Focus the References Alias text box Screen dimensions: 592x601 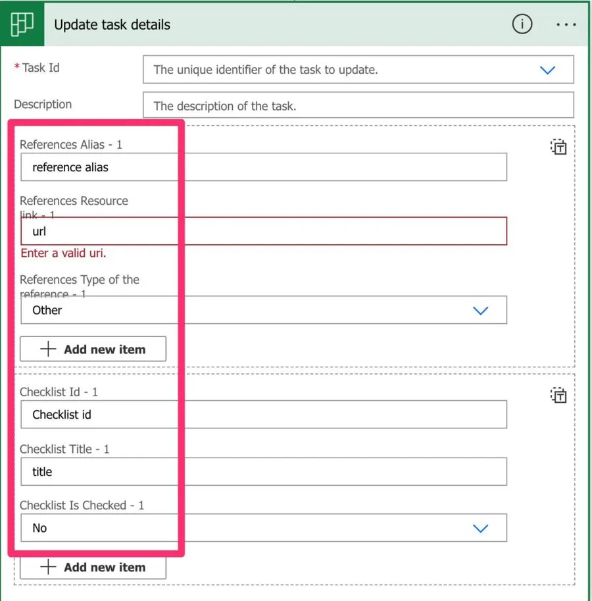click(263, 167)
